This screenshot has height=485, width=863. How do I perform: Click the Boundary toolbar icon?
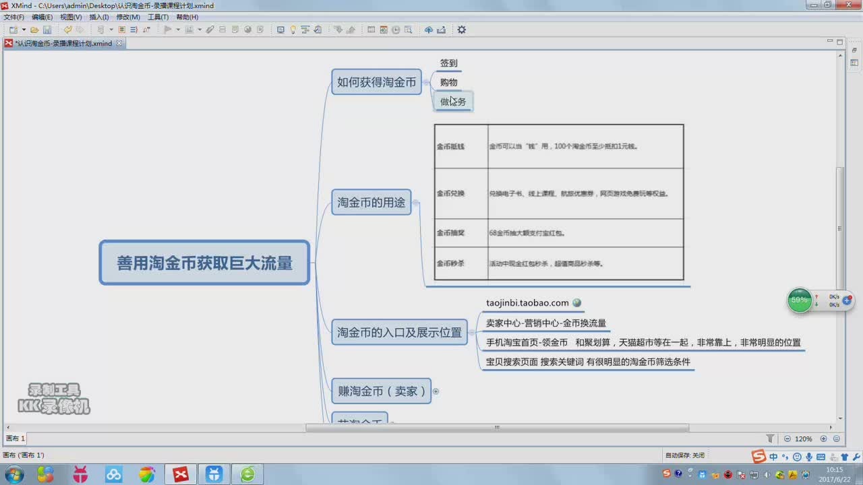point(122,30)
